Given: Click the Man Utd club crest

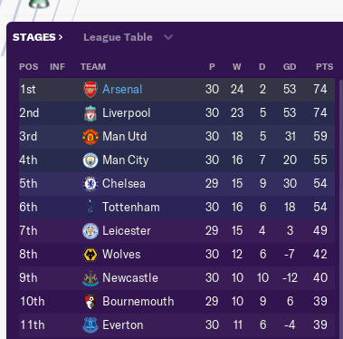Looking at the screenshot, I should pyautogui.click(x=91, y=137).
